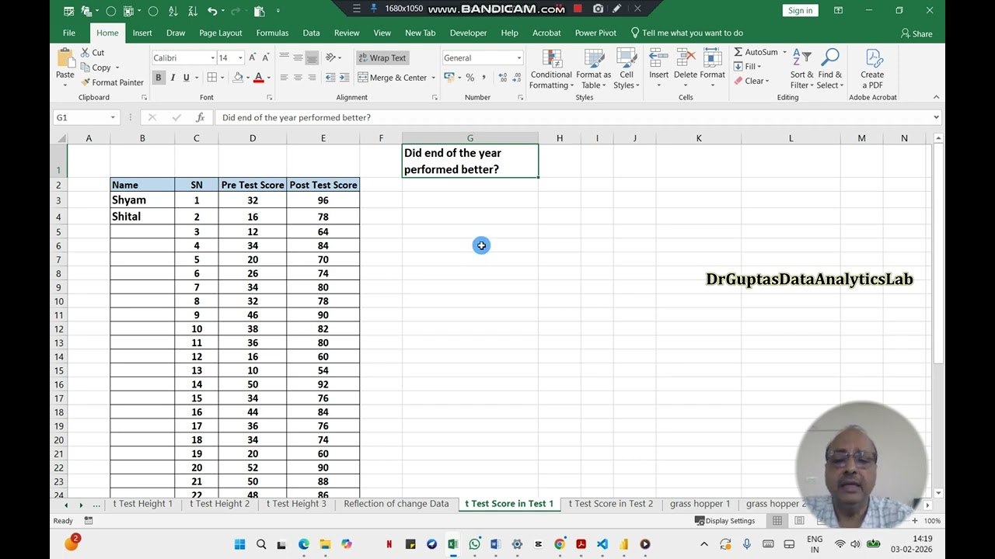Open the number format dropdown showing General
The image size is (995, 559).
pyautogui.click(x=518, y=58)
